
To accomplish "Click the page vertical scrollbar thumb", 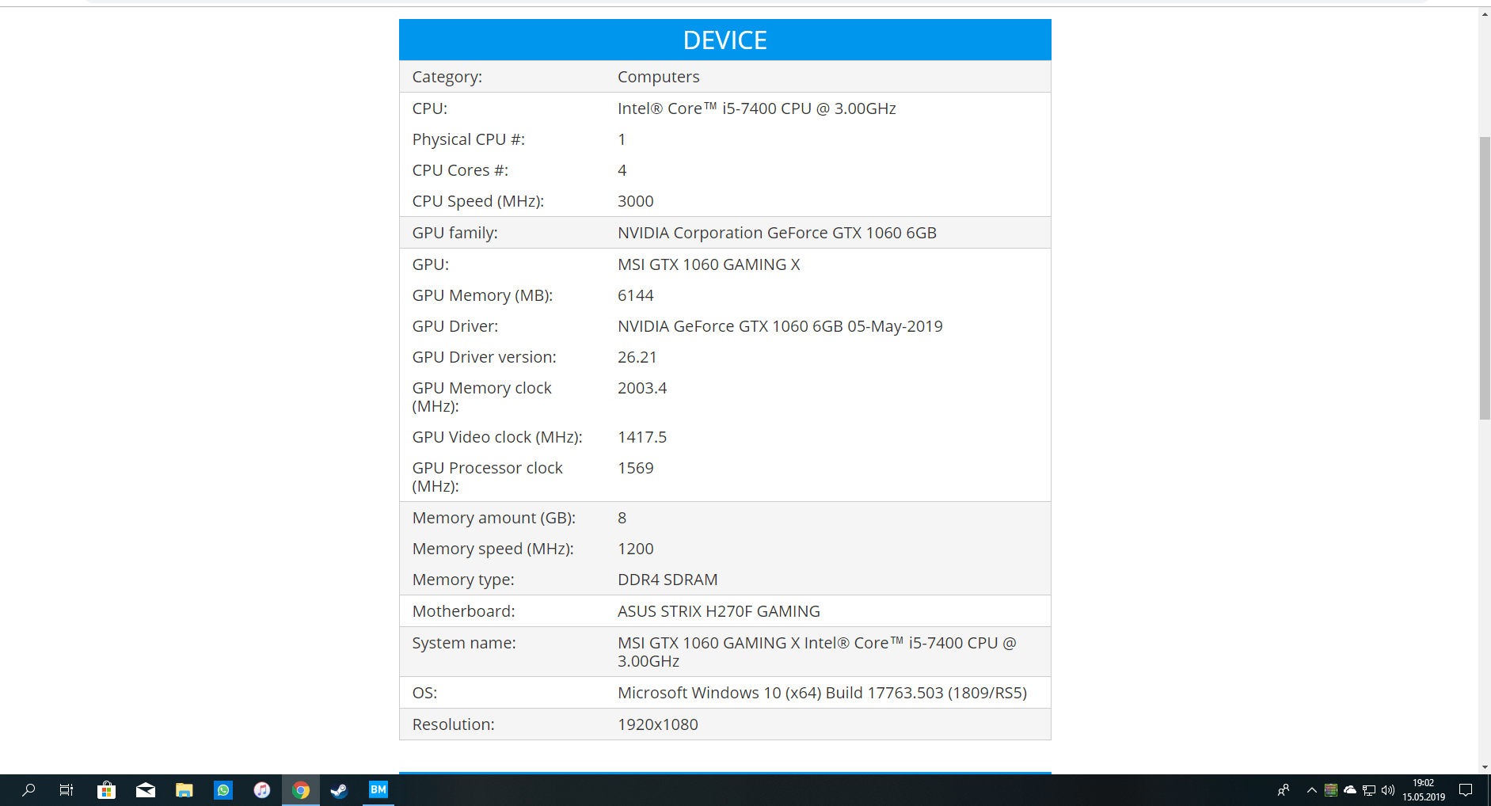I will tap(1485, 278).
